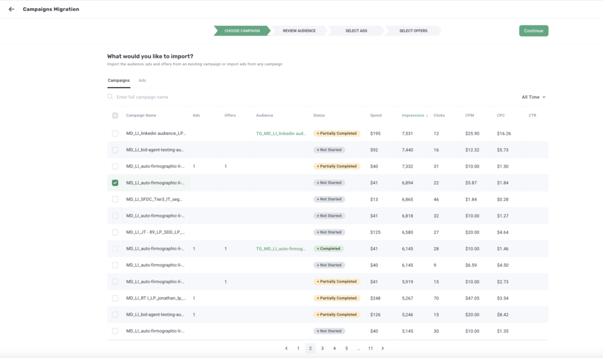Click the search magnifier icon
This screenshot has height=358, width=603.
110,97
